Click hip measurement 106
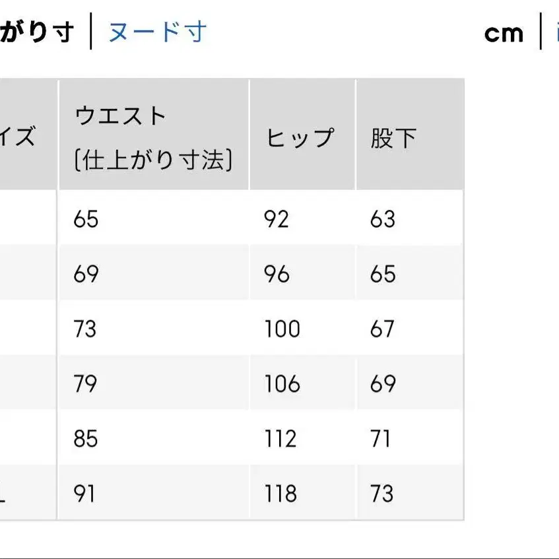Image resolution: width=559 pixels, height=559 pixels. (x=281, y=383)
